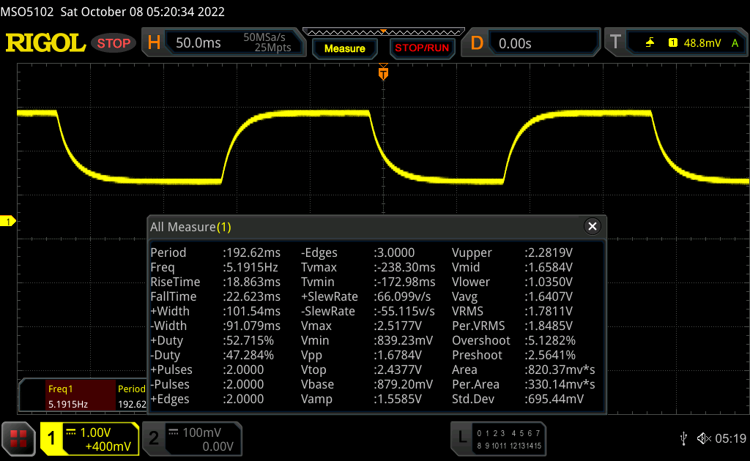The image size is (750, 461).
Task: Open the 48.8mV trigger level setting
Action: click(701, 43)
